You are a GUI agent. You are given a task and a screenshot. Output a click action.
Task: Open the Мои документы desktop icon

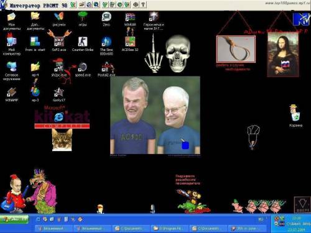12,21
